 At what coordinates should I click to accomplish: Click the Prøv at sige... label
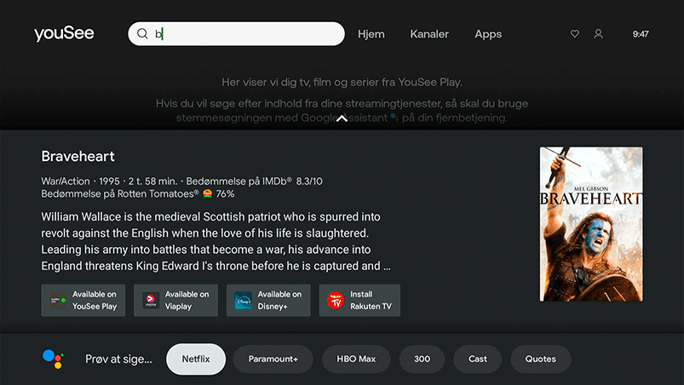(x=118, y=359)
